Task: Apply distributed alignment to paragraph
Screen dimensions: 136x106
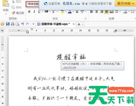Action: coord(111,12)
